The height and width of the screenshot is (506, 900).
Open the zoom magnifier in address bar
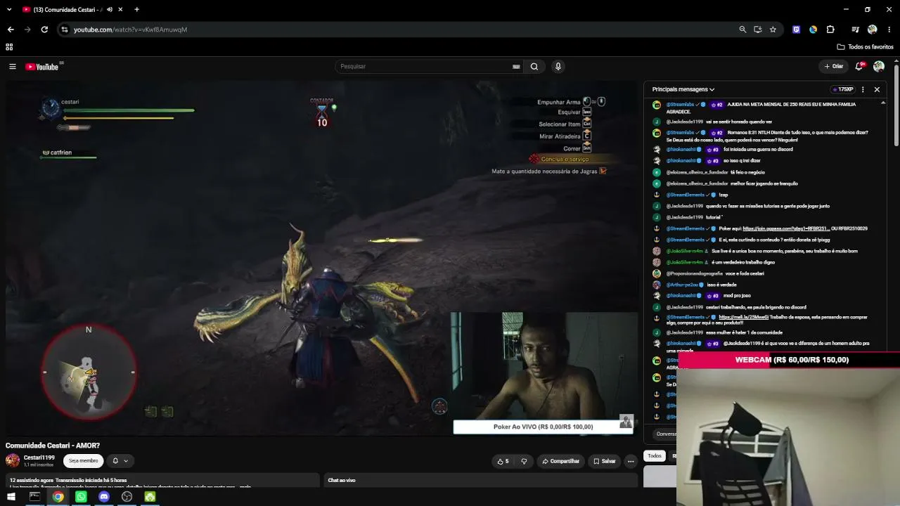(742, 30)
